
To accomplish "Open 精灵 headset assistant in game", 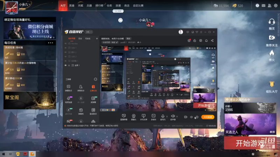I will click(x=272, y=24).
